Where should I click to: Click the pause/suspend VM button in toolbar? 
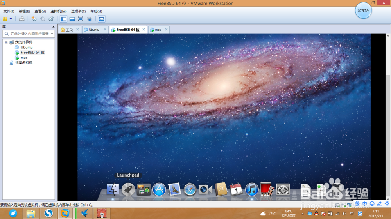(5, 19)
